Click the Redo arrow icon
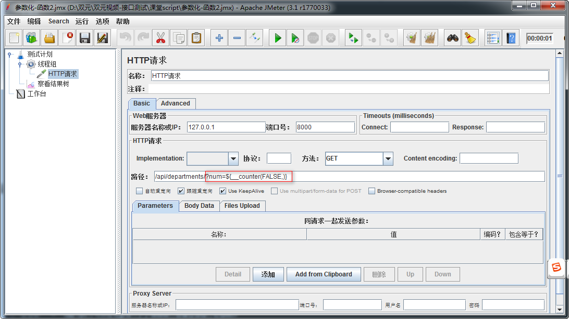The height and width of the screenshot is (319, 569). coord(143,38)
